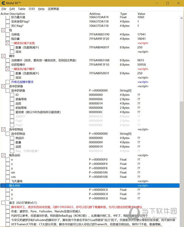Image resolution: width=184 pixels, height=227 pixels.
Task: Select the String[0] type of 选中的物品
Action: (125, 134)
